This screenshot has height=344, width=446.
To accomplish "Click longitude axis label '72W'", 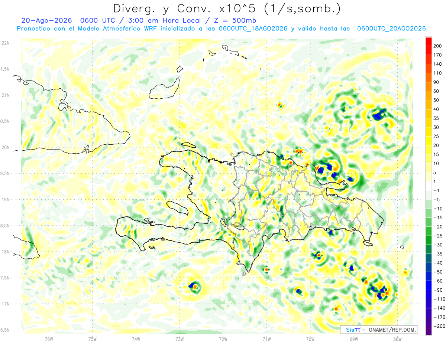I will (x=223, y=339).
